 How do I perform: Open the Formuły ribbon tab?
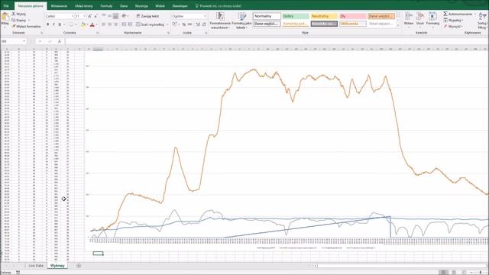click(106, 6)
